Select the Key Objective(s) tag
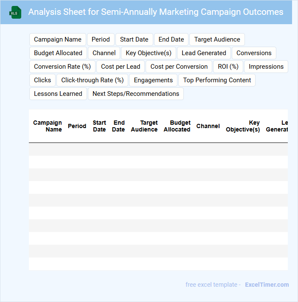 (x=149, y=53)
